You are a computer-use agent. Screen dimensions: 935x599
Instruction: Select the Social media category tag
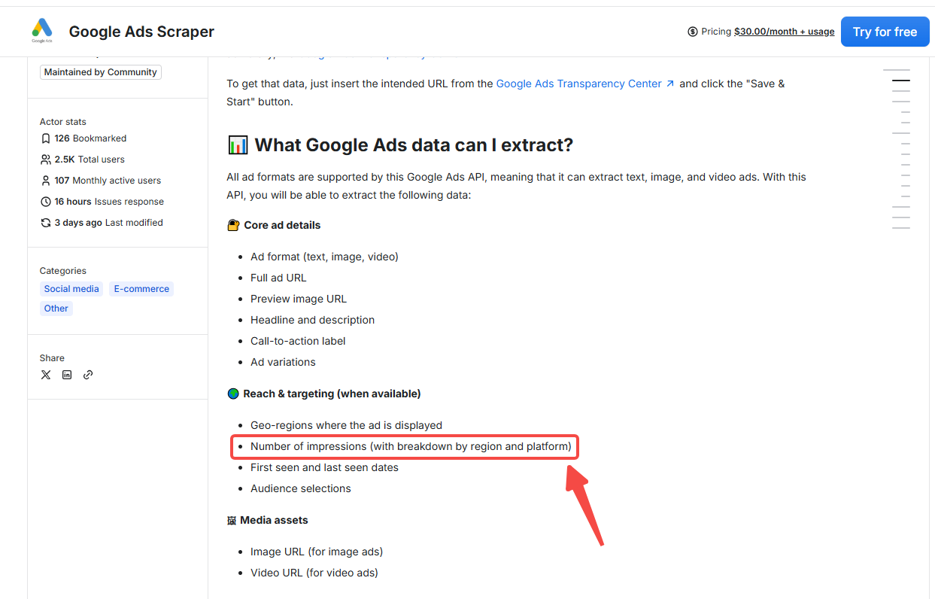coord(71,288)
